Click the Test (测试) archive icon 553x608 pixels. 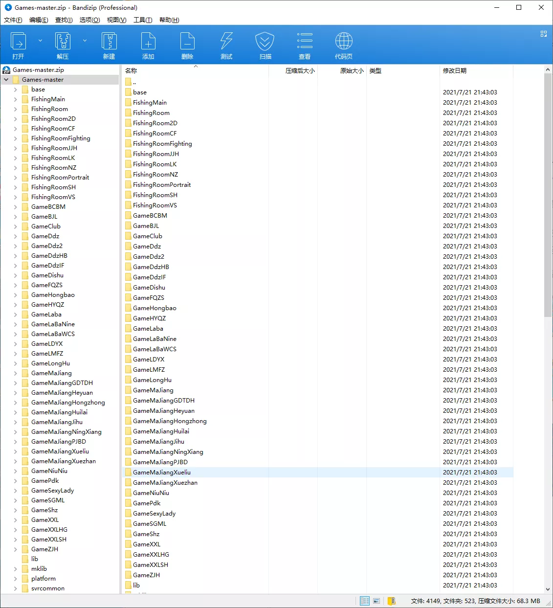[x=226, y=45]
